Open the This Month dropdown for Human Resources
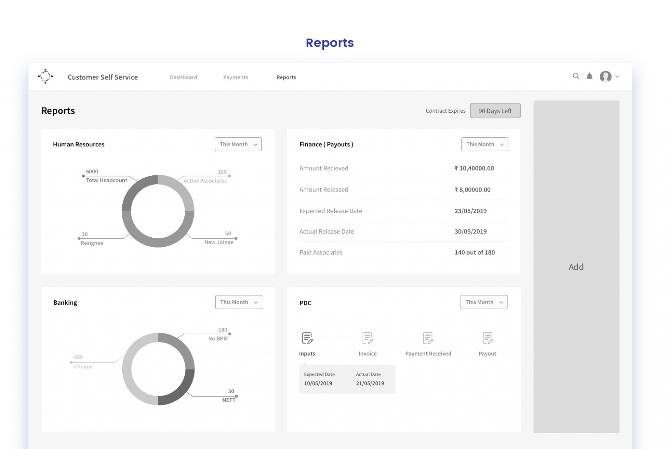 238,144
